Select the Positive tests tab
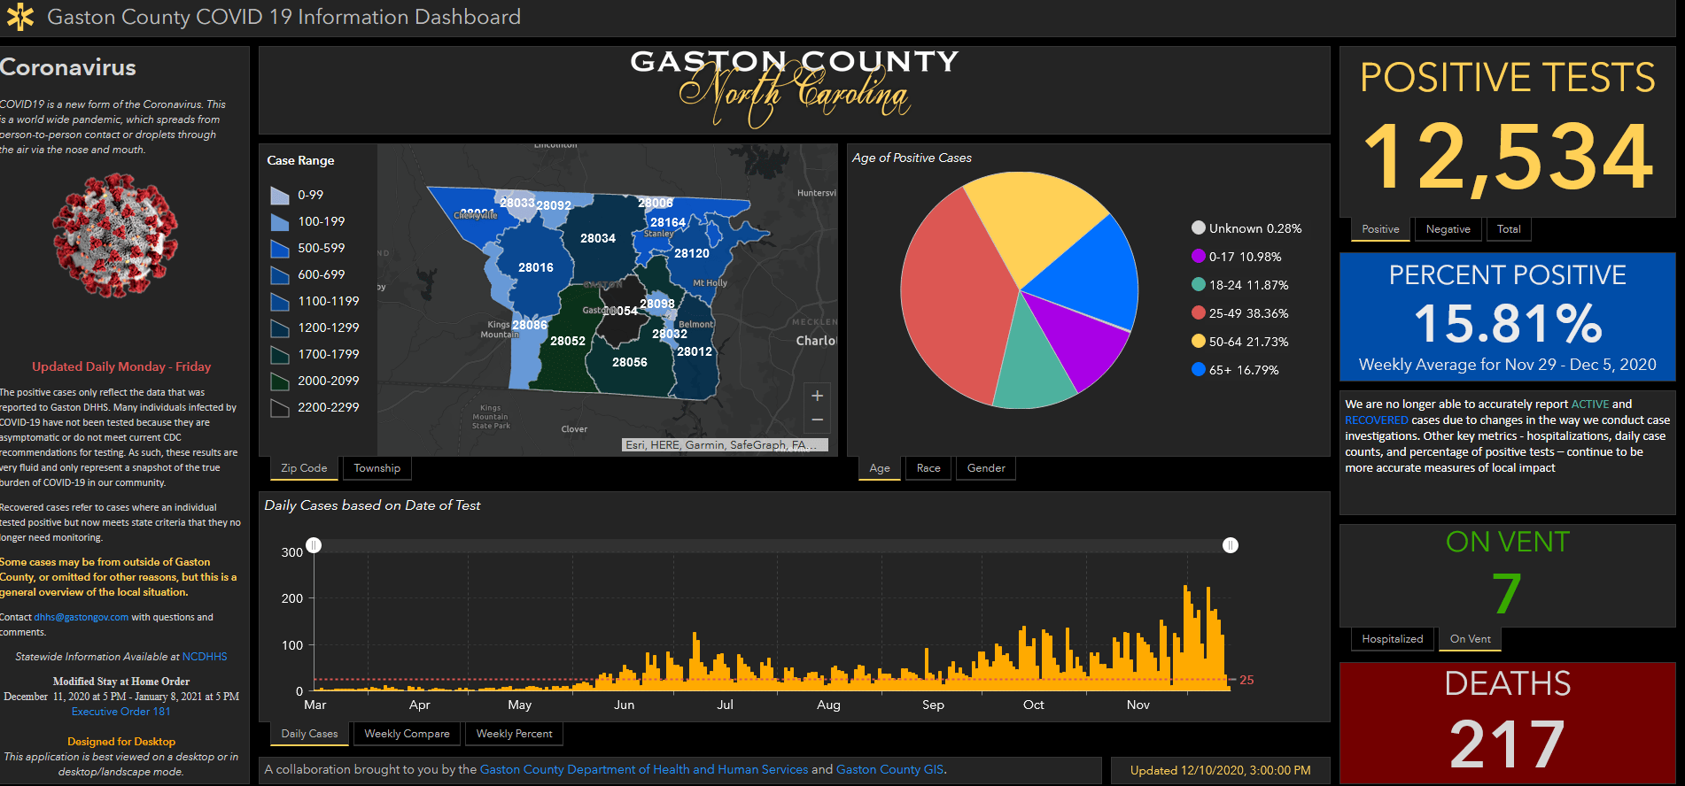Image resolution: width=1685 pixels, height=786 pixels. point(1380,229)
